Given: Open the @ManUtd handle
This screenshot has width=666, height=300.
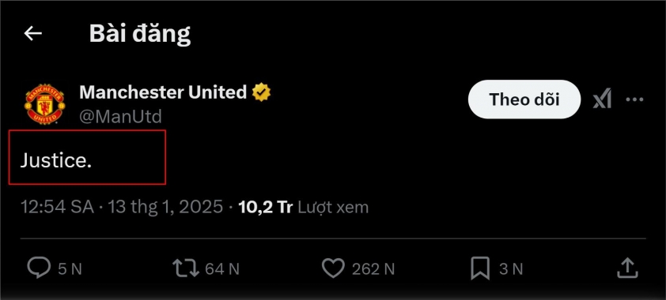Looking at the screenshot, I should pyautogui.click(x=121, y=116).
